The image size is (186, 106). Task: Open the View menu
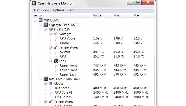(x=46, y=10)
